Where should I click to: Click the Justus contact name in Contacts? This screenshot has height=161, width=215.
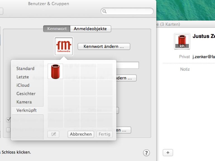tap(204, 36)
